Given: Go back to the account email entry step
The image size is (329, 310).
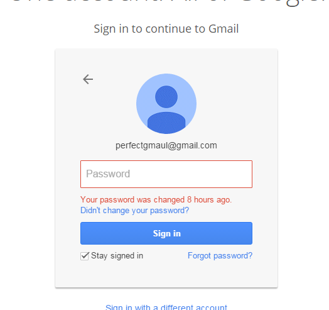Looking at the screenshot, I should click(88, 79).
